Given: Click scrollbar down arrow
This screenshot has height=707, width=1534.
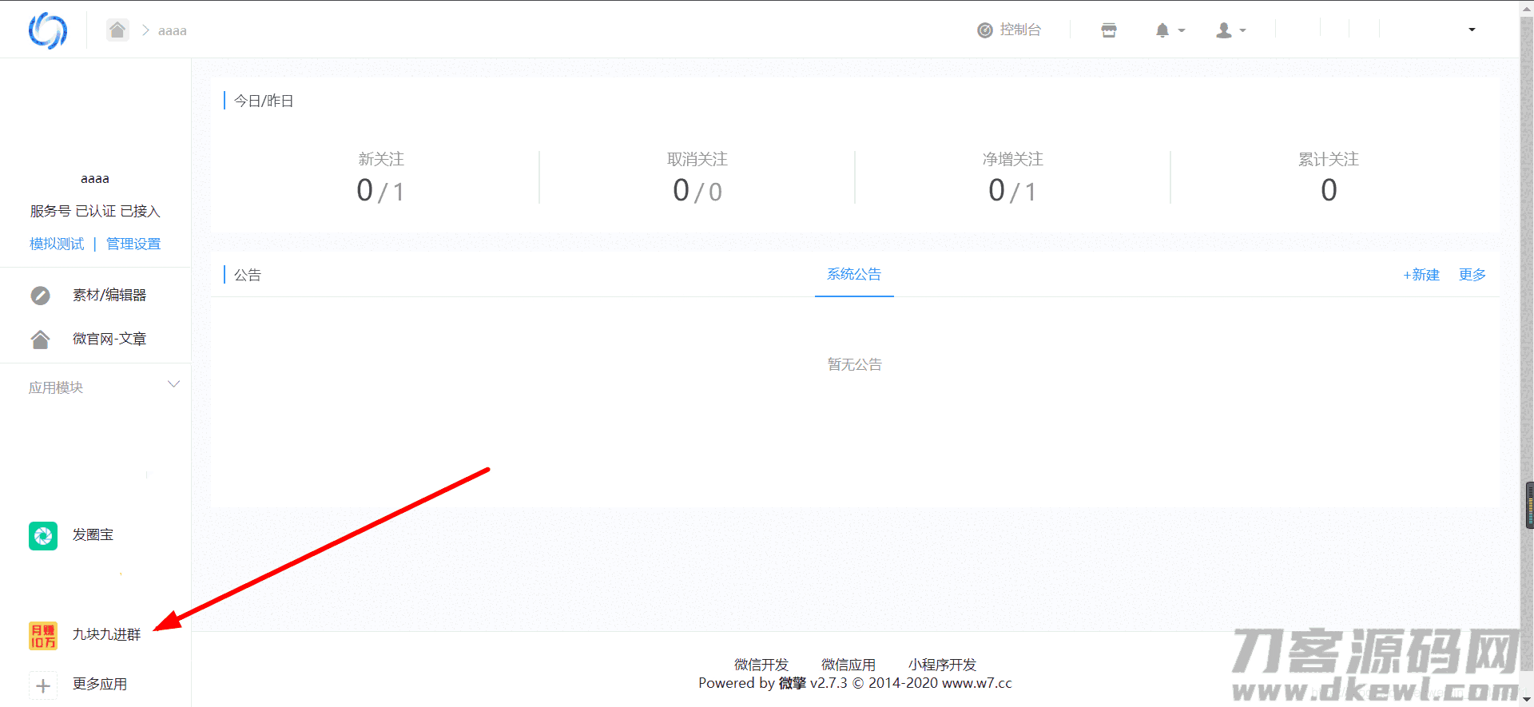Looking at the screenshot, I should click(1527, 700).
